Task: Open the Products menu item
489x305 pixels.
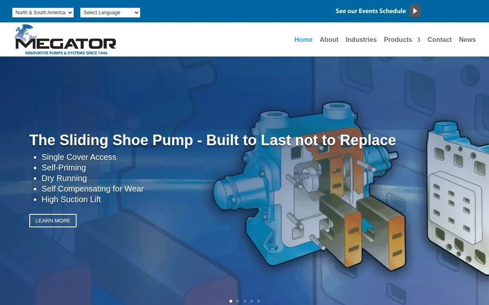Action: click(x=398, y=39)
